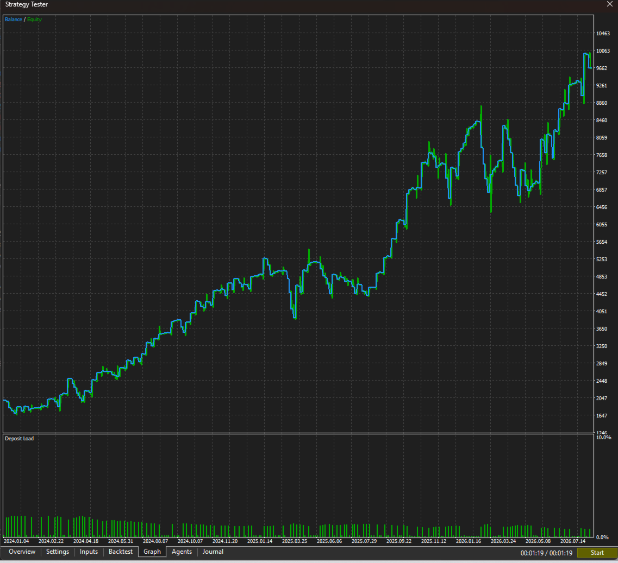The image size is (618, 563).
Task: Open the Journal tab
Action: tap(213, 552)
